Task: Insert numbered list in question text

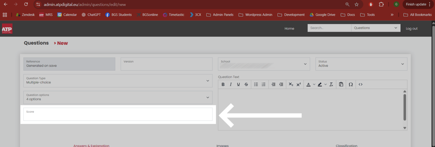Action: pos(264,84)
